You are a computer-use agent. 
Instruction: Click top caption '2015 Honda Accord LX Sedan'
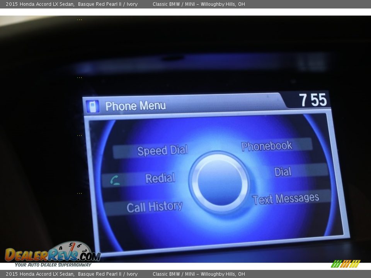point(40,4)
